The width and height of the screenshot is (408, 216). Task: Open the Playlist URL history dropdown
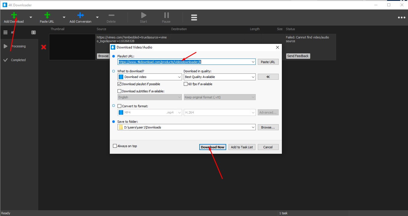click(253, 62)
